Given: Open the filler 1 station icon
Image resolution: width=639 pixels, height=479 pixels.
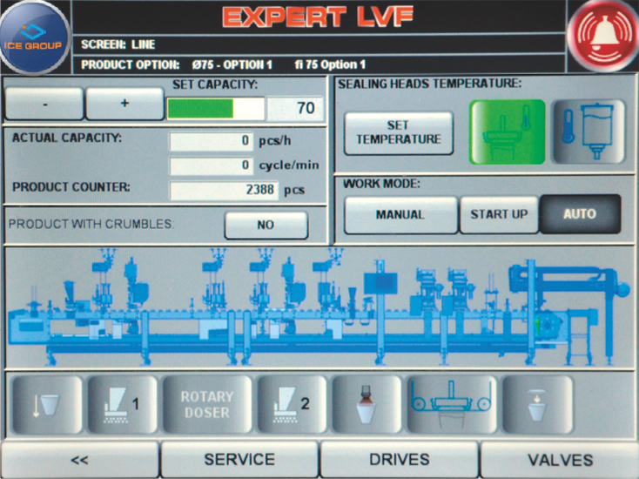Looking at the screenshot, I should (122, 404).
